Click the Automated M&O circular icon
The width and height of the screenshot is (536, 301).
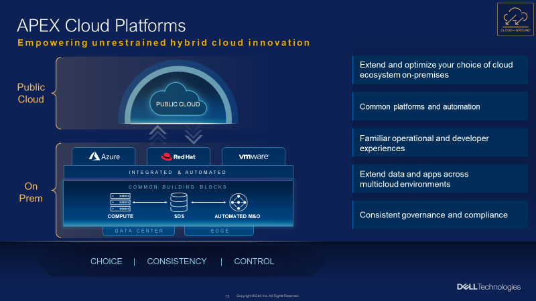(239, 203)
